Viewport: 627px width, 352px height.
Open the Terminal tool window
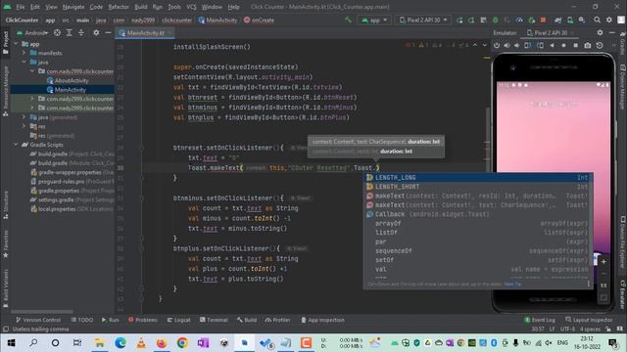point(214,320)
